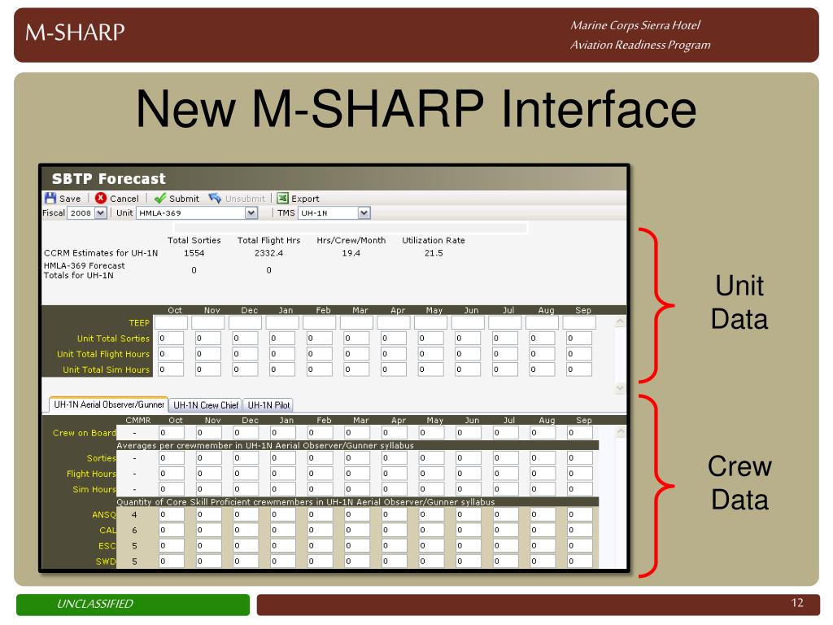The width and height of the screenshot is (833, 625).
Task: Click Unit Total Sorties field for Jan
Action: 282,338
